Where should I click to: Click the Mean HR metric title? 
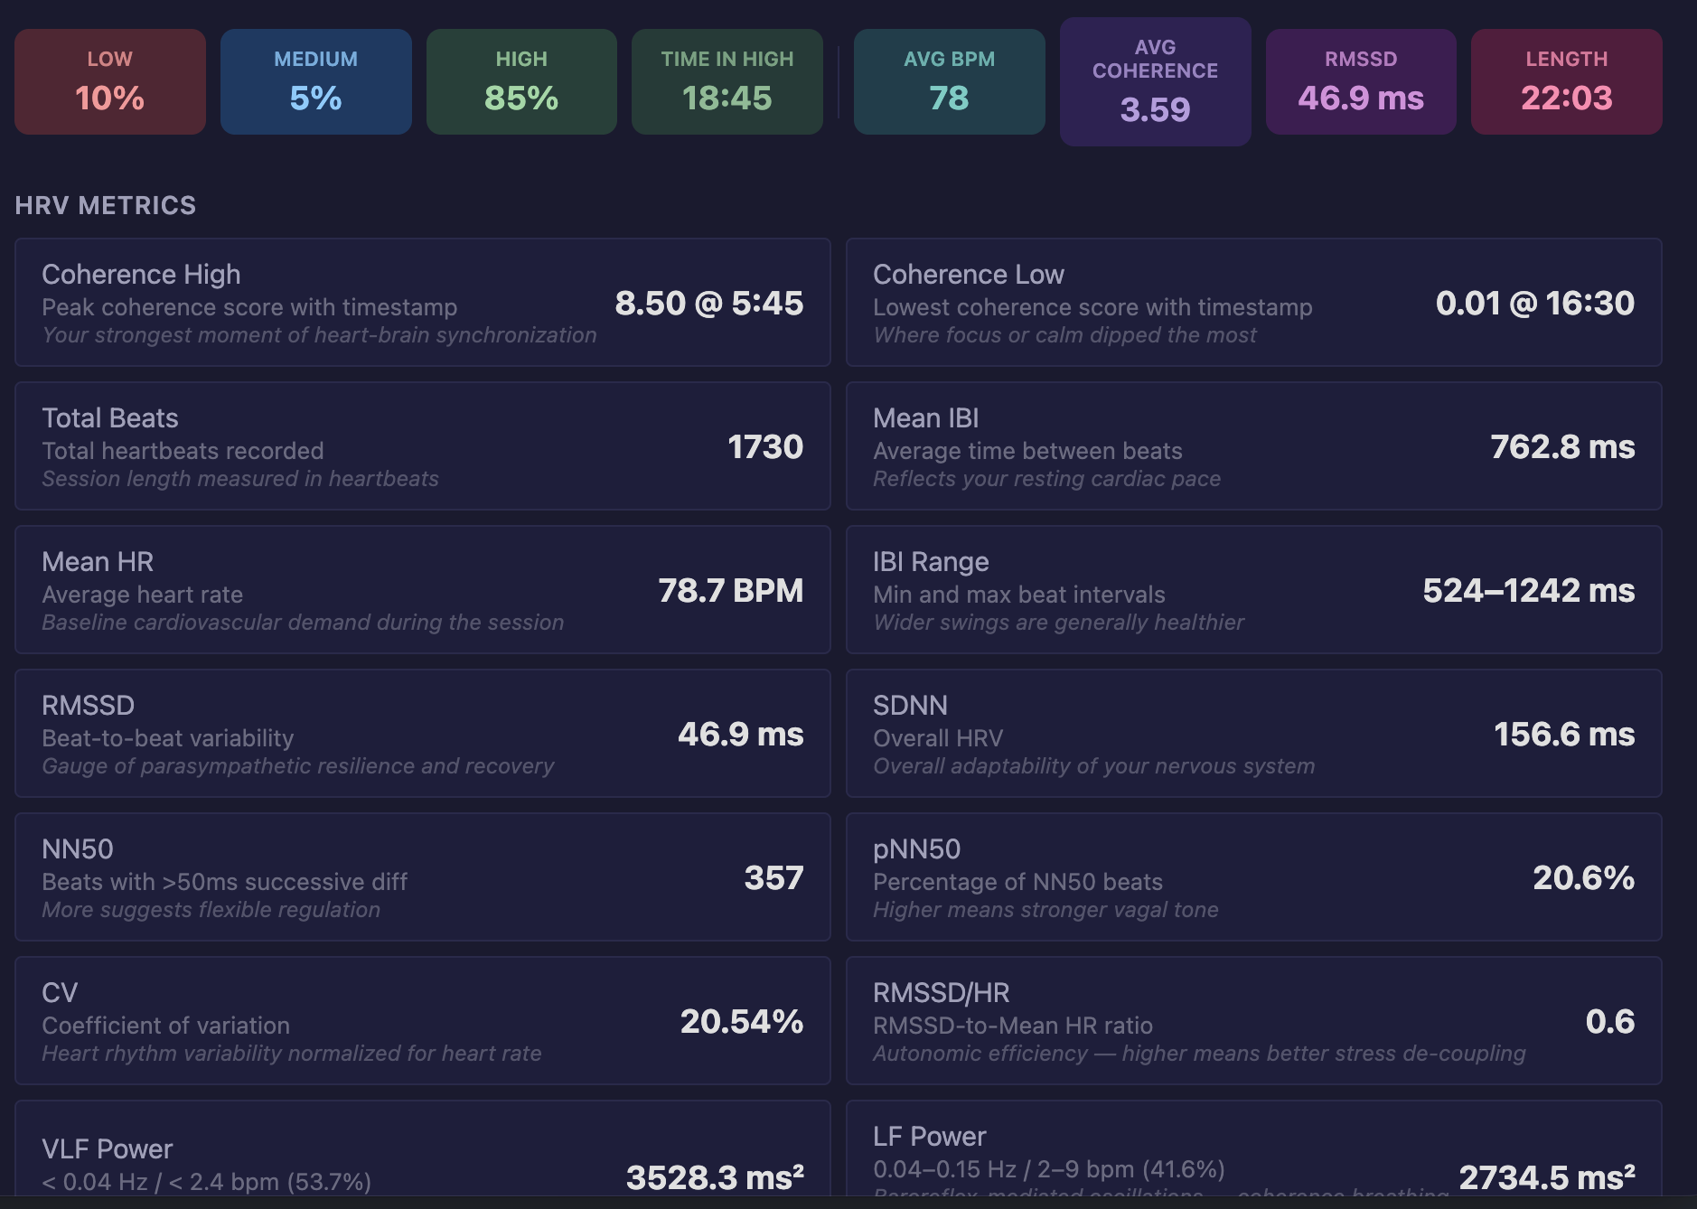[98, 562]
